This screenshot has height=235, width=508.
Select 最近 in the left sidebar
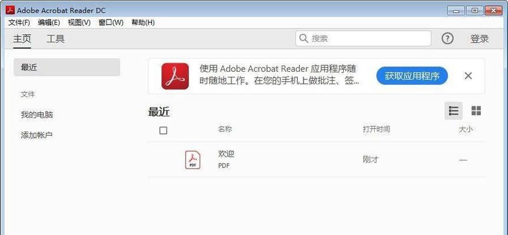pyautogui.click(x=67, y=67)
